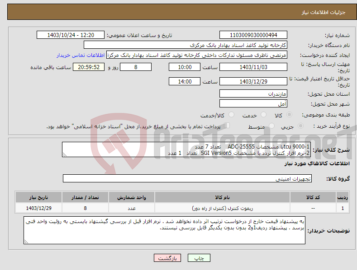The width and height of the screenshot is (357, 270).
Task: Click the buyer organization name field
Action: [x=186, y=45]
